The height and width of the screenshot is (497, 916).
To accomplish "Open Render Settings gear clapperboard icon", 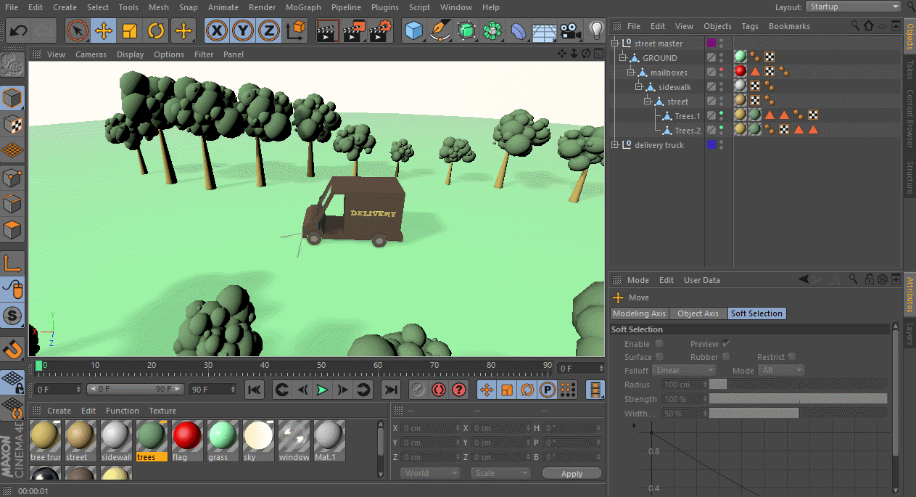I will tap(380, 30).
